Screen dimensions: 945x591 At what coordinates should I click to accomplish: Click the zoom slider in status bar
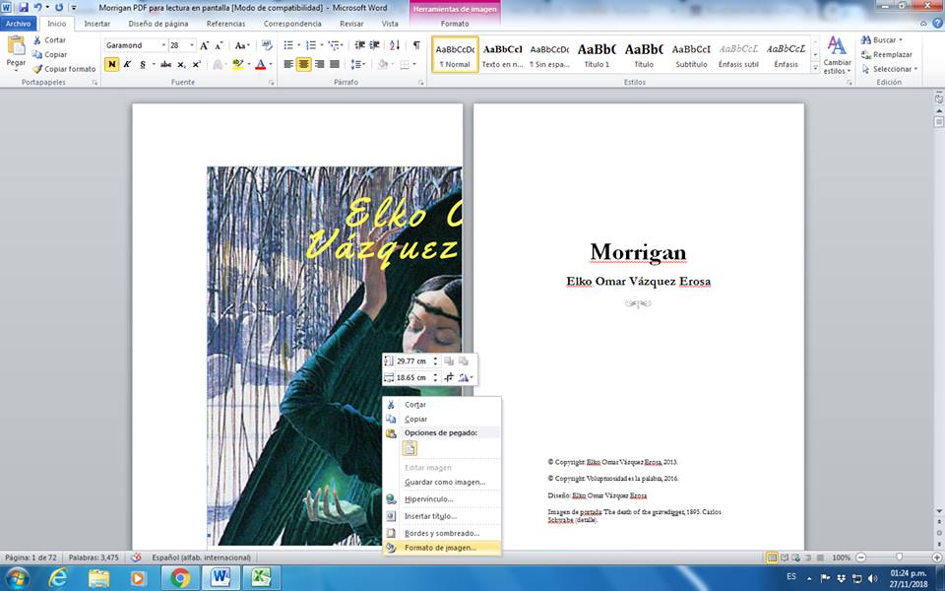click(898, 558)
